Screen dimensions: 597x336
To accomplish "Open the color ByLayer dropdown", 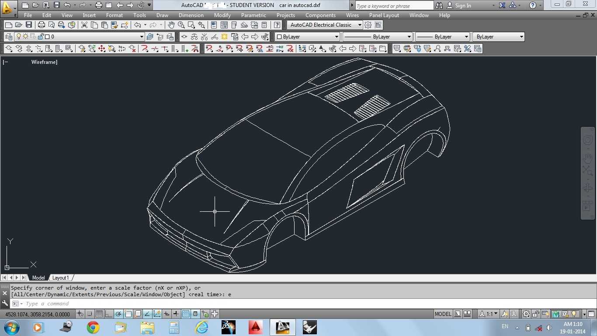I will tap(307, 37).
